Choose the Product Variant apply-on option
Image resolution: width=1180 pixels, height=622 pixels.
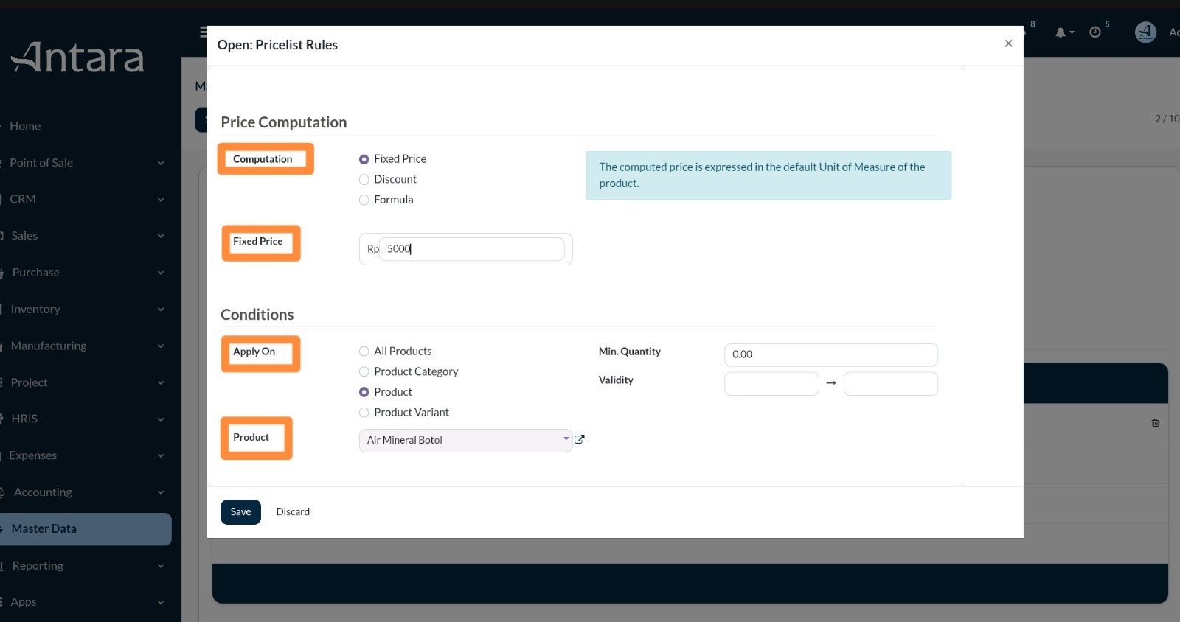[364, 413]
